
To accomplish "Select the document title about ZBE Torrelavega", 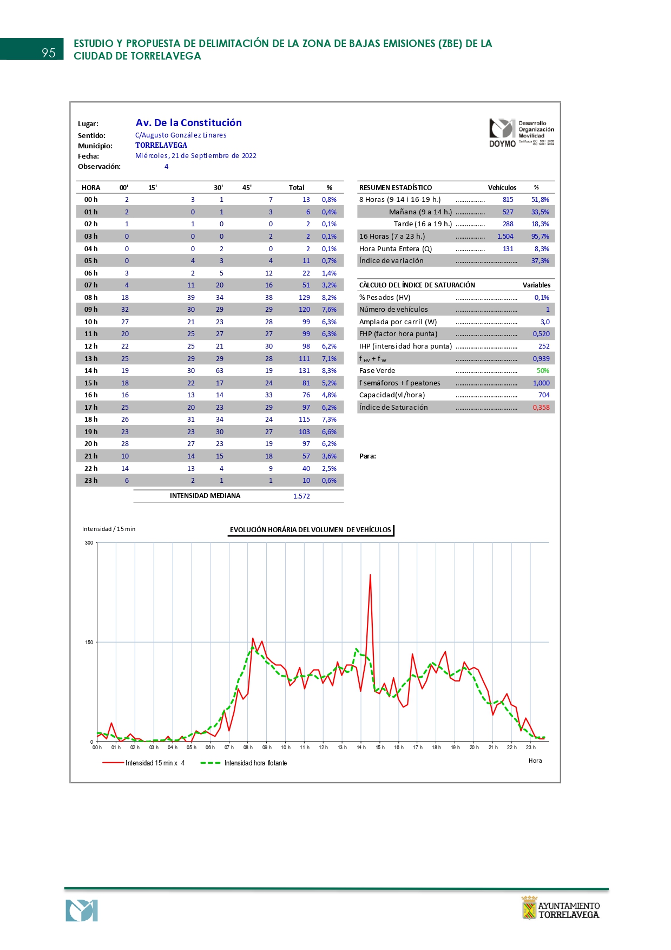I will point(282,50).
